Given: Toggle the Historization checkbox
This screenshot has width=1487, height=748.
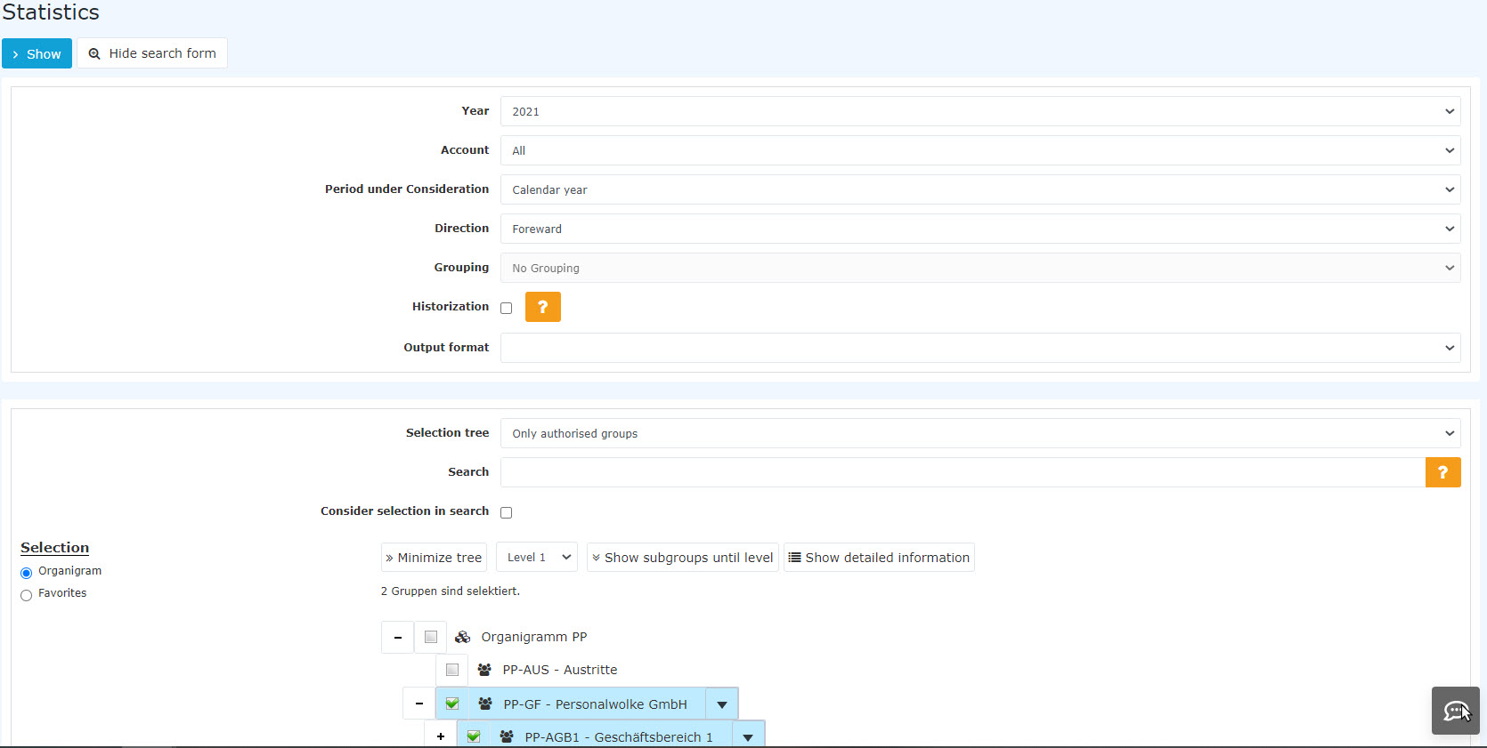Looking at the screenshot, I should click(507, 308).
